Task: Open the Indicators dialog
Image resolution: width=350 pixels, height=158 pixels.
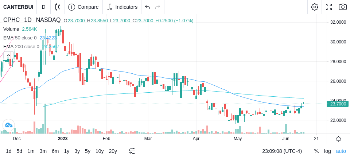Action: pos(122,7)
